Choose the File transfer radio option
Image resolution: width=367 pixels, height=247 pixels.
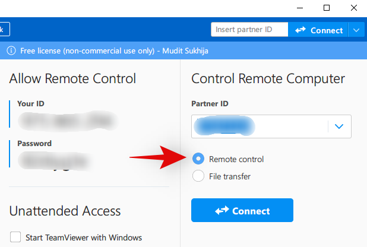click(x=199, y=176)
